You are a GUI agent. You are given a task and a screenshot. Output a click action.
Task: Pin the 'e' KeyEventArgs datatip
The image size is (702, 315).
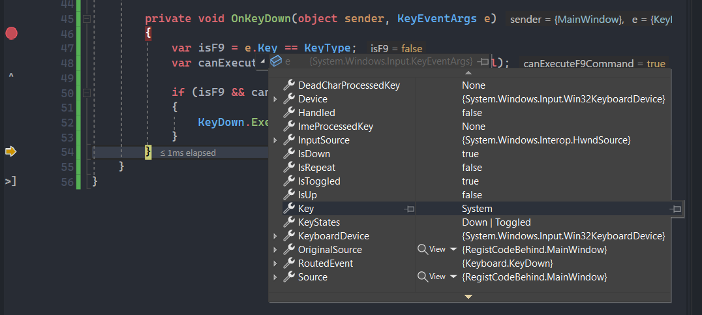point(483,61)
